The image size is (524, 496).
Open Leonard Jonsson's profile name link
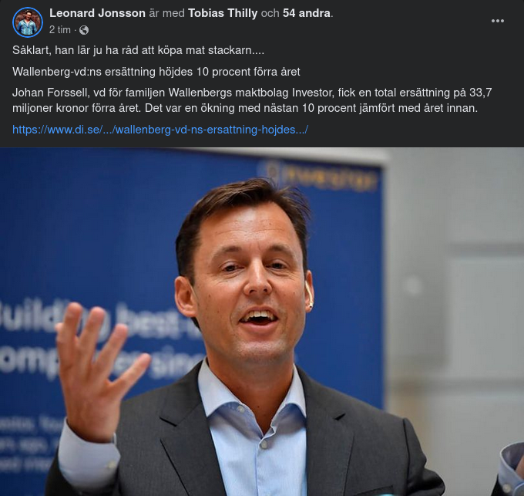(97, 13)
